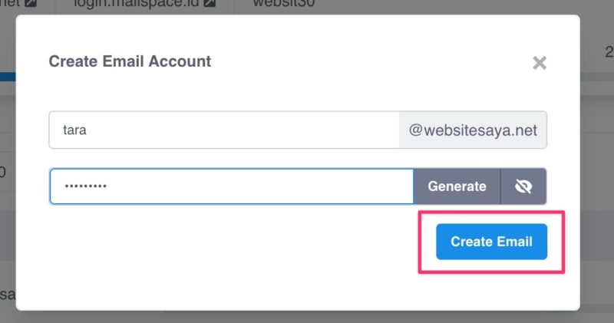Open the external-link icon next to "net"
Image resolution: width=614 pixels, height=323 pixels.
click(31, 3)
